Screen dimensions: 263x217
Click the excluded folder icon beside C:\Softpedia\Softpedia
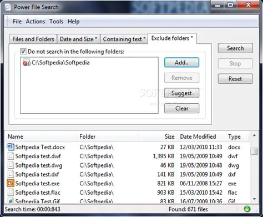(x=27, y=63)
